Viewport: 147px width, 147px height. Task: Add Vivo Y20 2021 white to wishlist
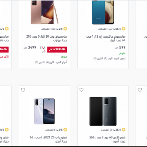pyautogui.click(x=23, y=90)
